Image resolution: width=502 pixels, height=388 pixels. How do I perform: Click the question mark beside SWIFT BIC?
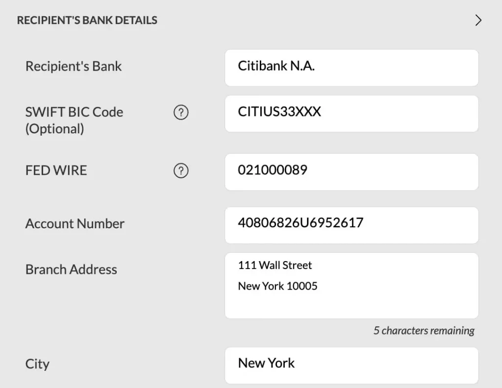[x=181, y=113]
